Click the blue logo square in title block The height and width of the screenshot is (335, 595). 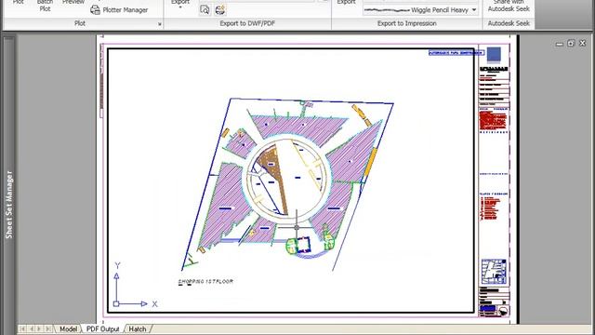494,54
